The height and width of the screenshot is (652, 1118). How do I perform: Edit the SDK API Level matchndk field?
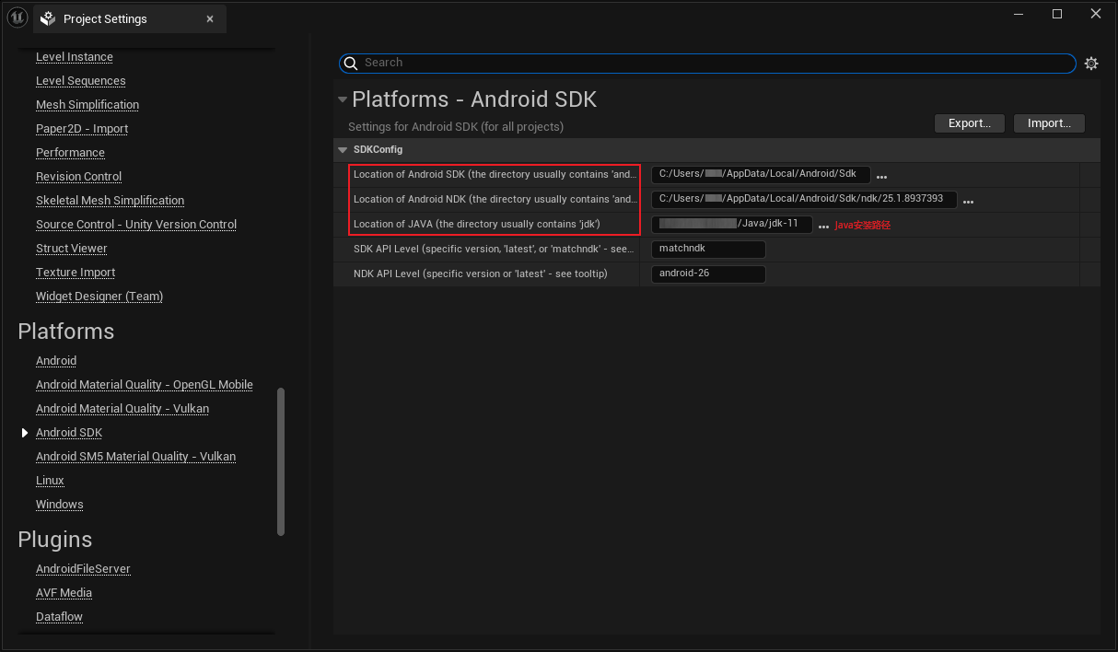click(708, 250)
